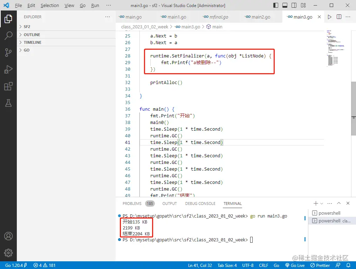Switch to the DEBUG CONSOLE tab
The height and width of the screenshot is (269, 356).
point(200,204)
